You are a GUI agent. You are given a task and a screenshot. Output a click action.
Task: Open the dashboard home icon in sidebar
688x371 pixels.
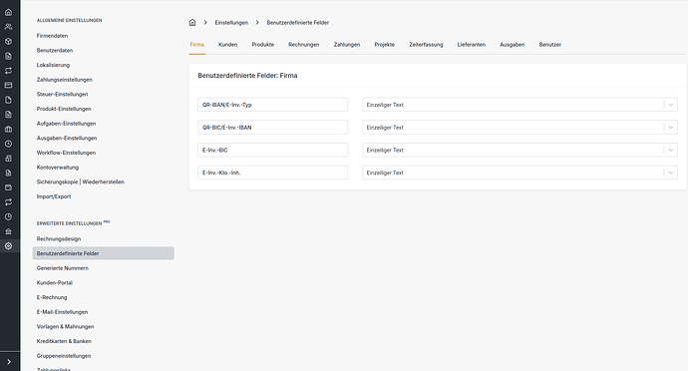[x=8, y=12]
